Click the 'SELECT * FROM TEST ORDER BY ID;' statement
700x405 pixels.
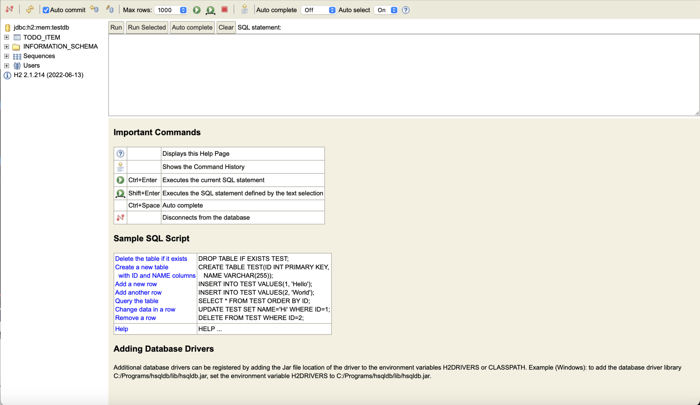[x=254, y=301]
